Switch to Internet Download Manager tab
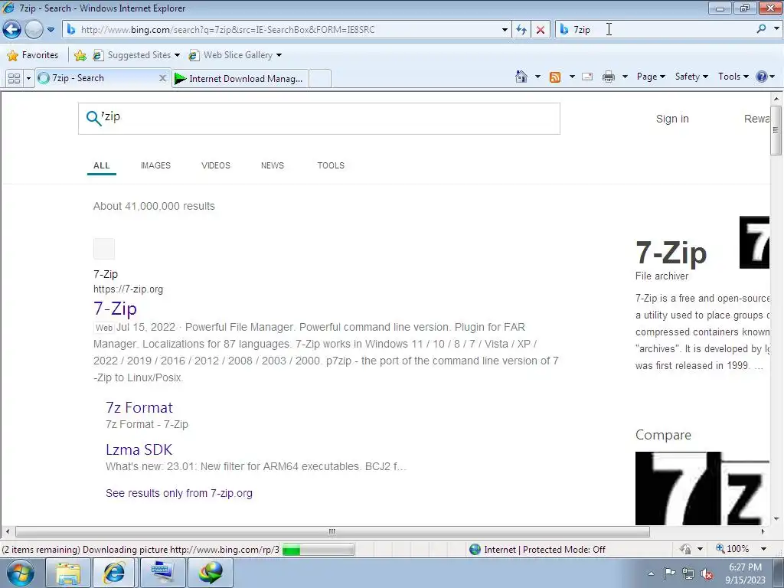 (x=240, y=79)
